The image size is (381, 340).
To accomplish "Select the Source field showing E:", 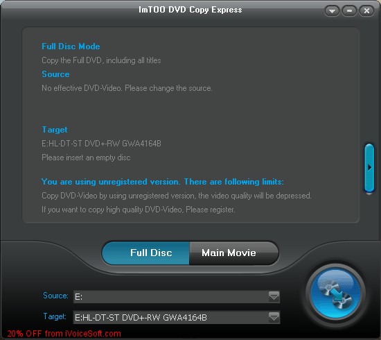I will click(177, 296).
